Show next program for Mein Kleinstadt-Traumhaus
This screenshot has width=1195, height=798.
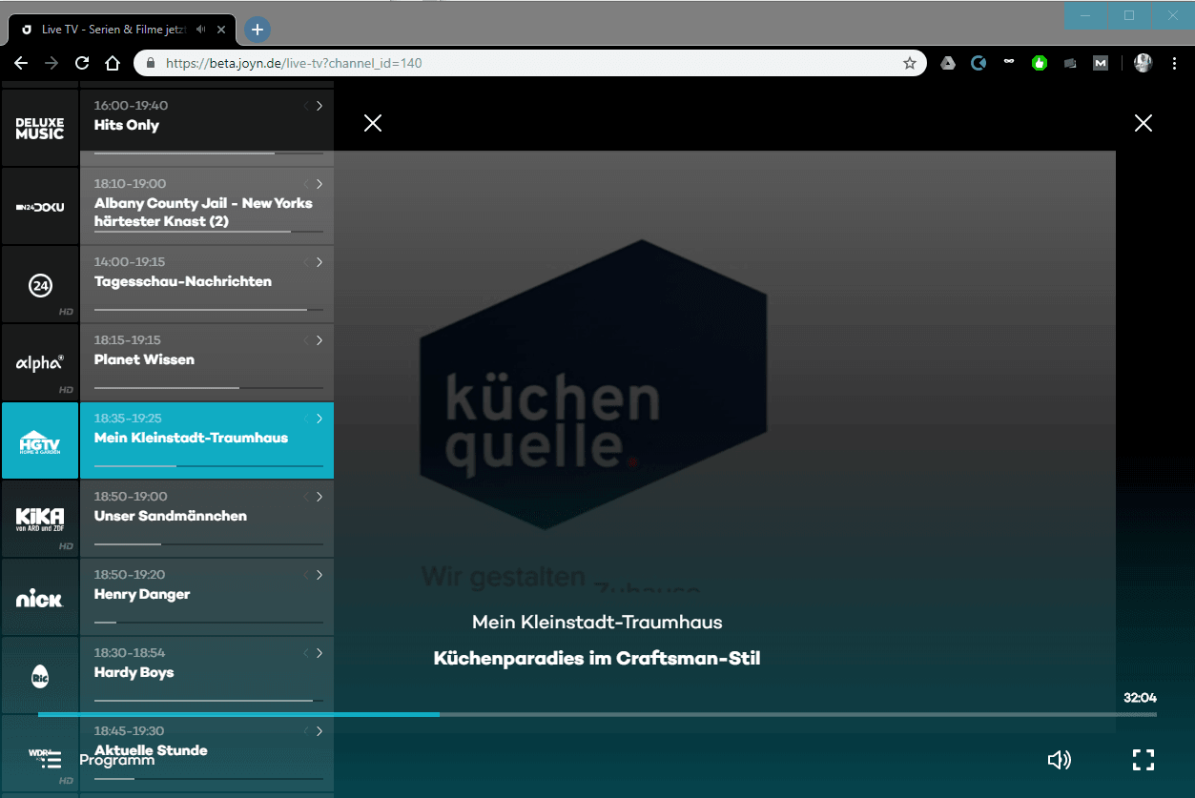tap(319, 419)
